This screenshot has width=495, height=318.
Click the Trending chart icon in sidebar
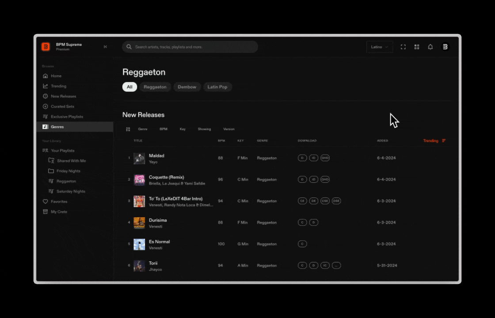45,86
